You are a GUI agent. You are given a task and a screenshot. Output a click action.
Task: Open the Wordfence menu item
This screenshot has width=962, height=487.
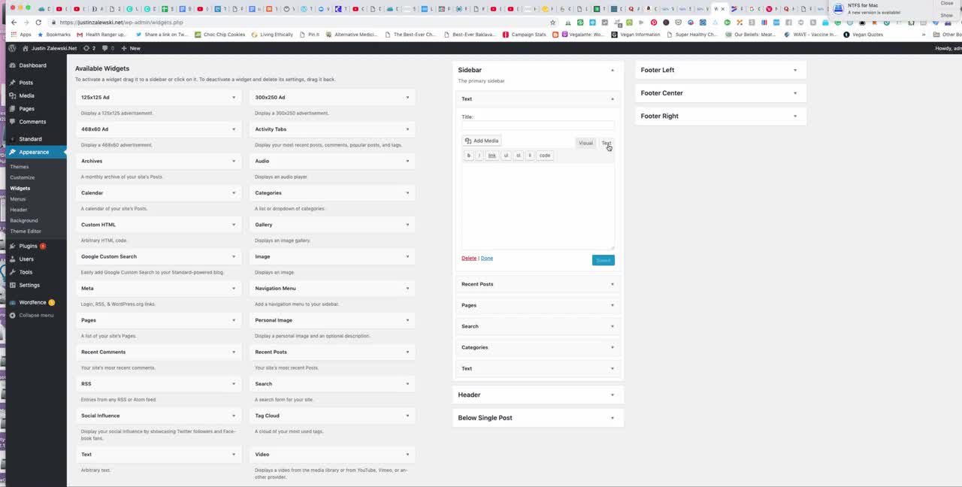[32, 302]
